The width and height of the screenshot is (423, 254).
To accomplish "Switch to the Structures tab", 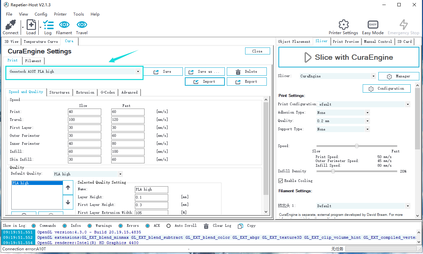I will (59, 92).
